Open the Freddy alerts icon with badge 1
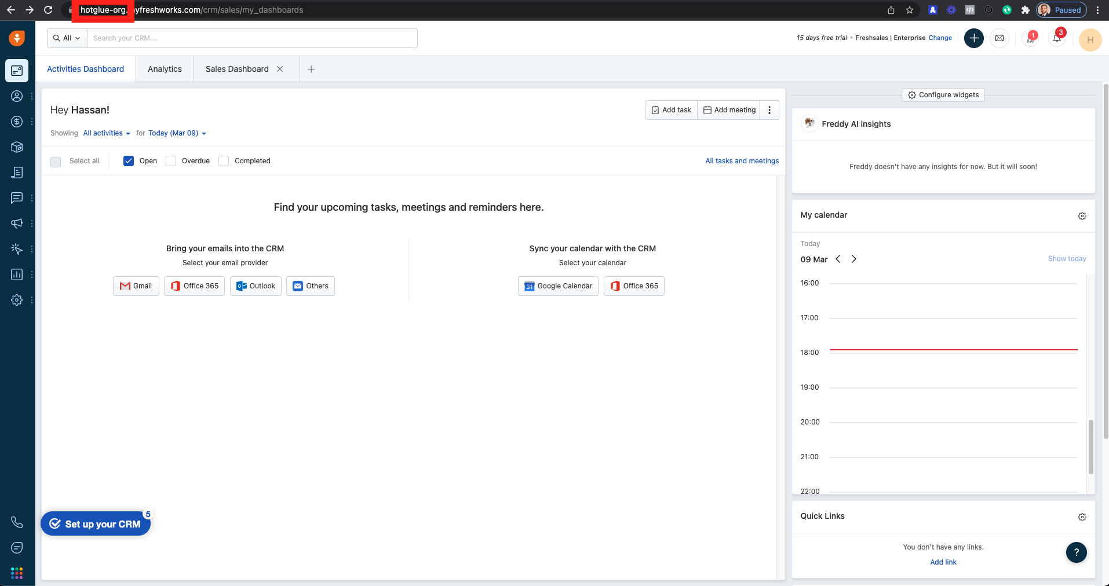 click(x=1030, y=38)
